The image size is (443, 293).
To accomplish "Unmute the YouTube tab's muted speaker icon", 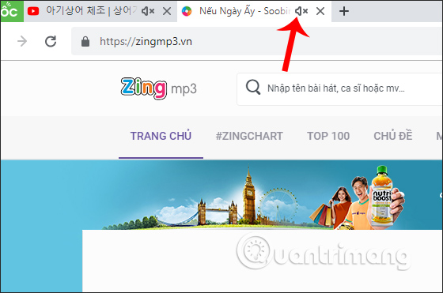I will (x=148, y=11).
